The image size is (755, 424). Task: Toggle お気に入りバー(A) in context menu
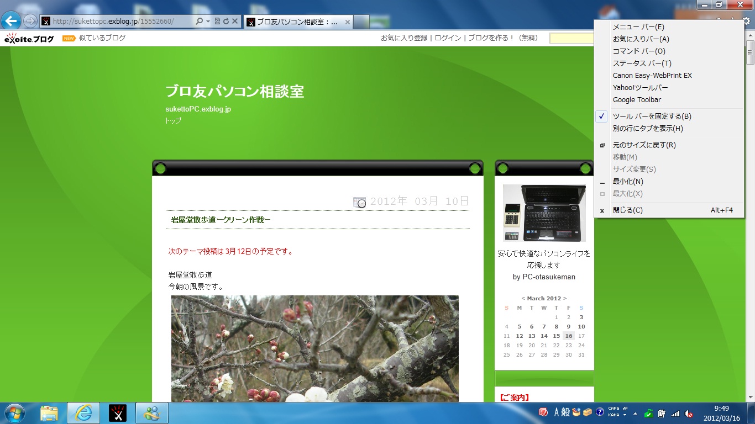(x=669, y=39)
